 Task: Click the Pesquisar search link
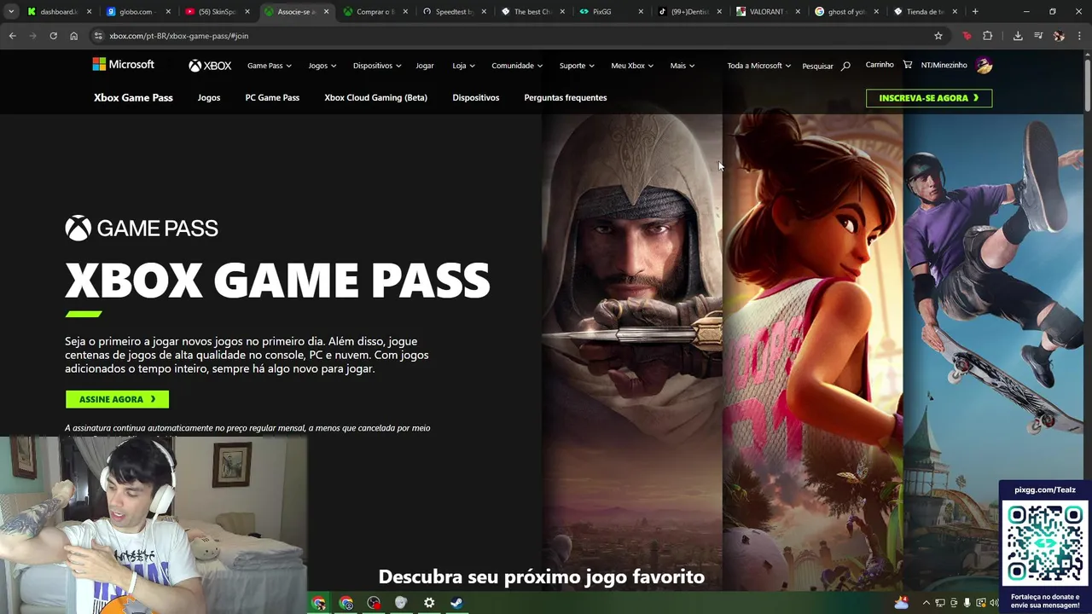817,66
